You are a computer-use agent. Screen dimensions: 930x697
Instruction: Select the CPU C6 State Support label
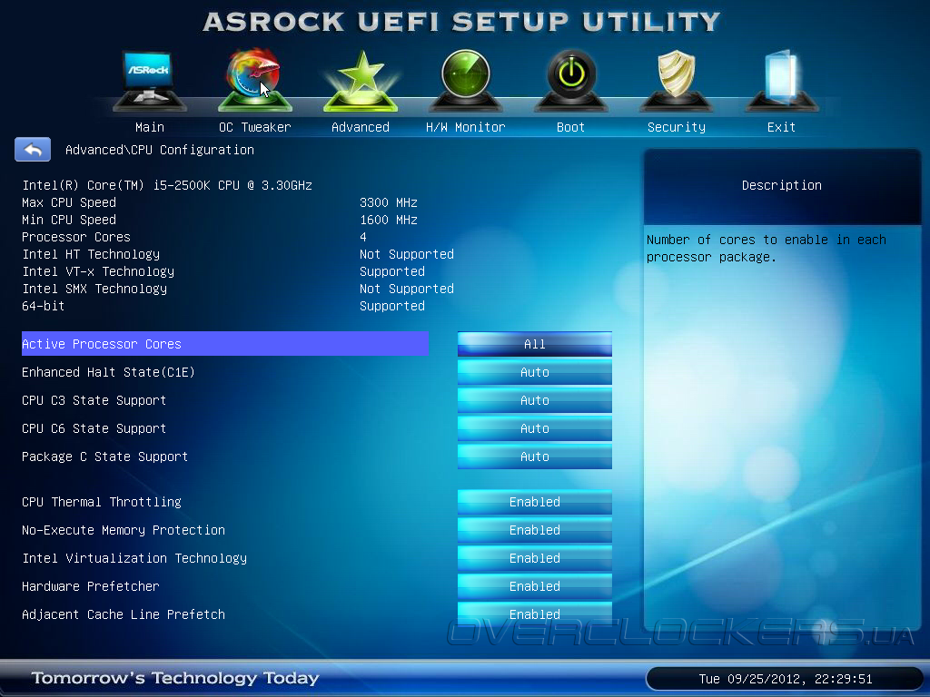point(94,428)
